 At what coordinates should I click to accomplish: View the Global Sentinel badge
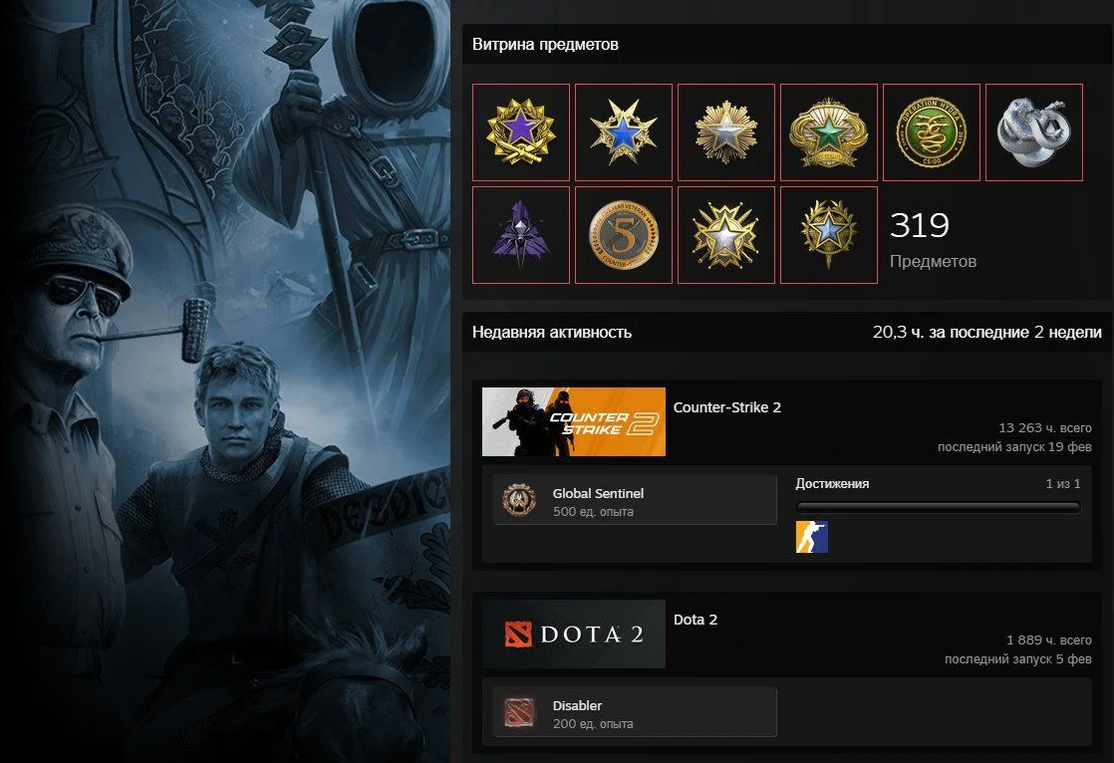click(x=635, y=500)
